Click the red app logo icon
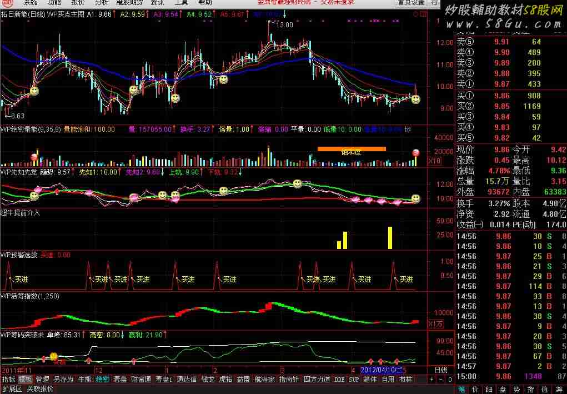 (7, 3)
